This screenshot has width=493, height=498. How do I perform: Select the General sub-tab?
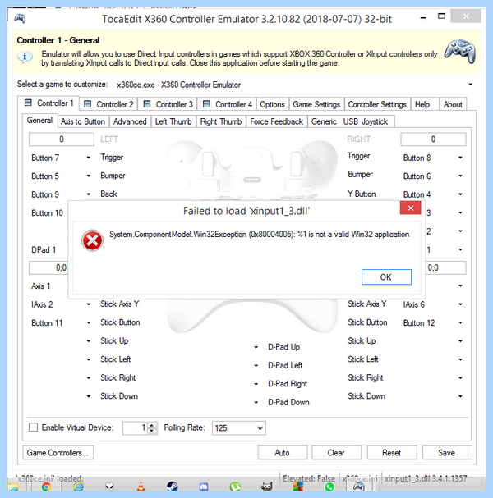point(39,121)
